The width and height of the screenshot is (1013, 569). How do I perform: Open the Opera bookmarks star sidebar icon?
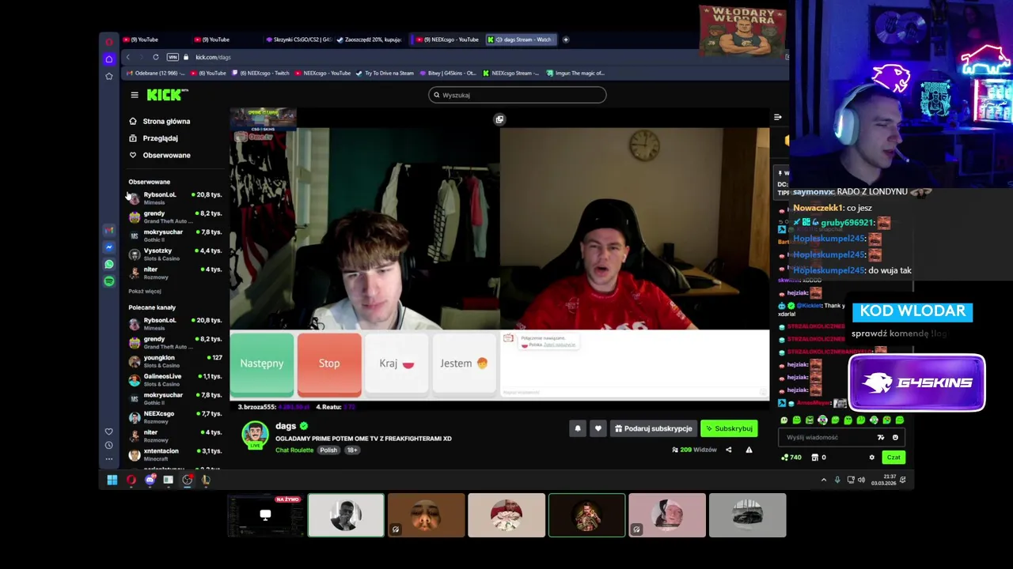coord(109,76)
